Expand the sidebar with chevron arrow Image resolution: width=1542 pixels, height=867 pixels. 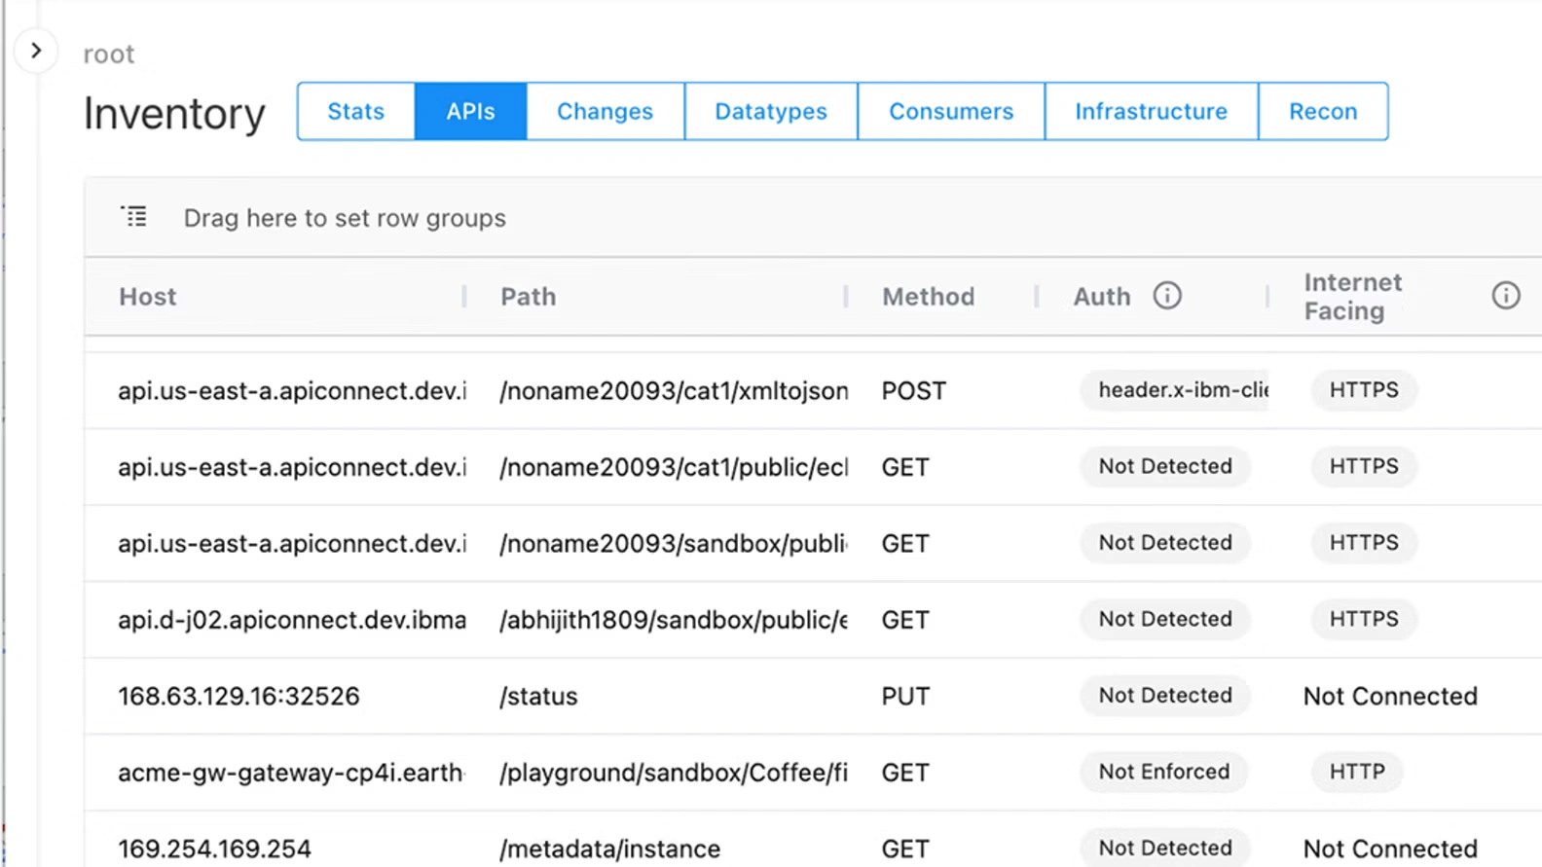(36, 51)
